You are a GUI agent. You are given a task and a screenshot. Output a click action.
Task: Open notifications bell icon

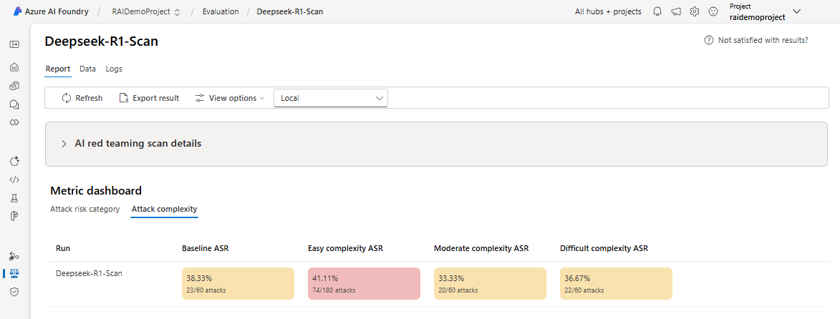pyautogui.click(x=657, y=12)
